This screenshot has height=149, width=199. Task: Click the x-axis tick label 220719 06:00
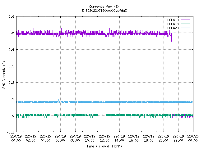pyautogui.click(x=60, y=138)
